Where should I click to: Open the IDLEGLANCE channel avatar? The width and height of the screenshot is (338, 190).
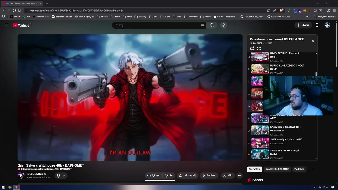tap(21, 175)
